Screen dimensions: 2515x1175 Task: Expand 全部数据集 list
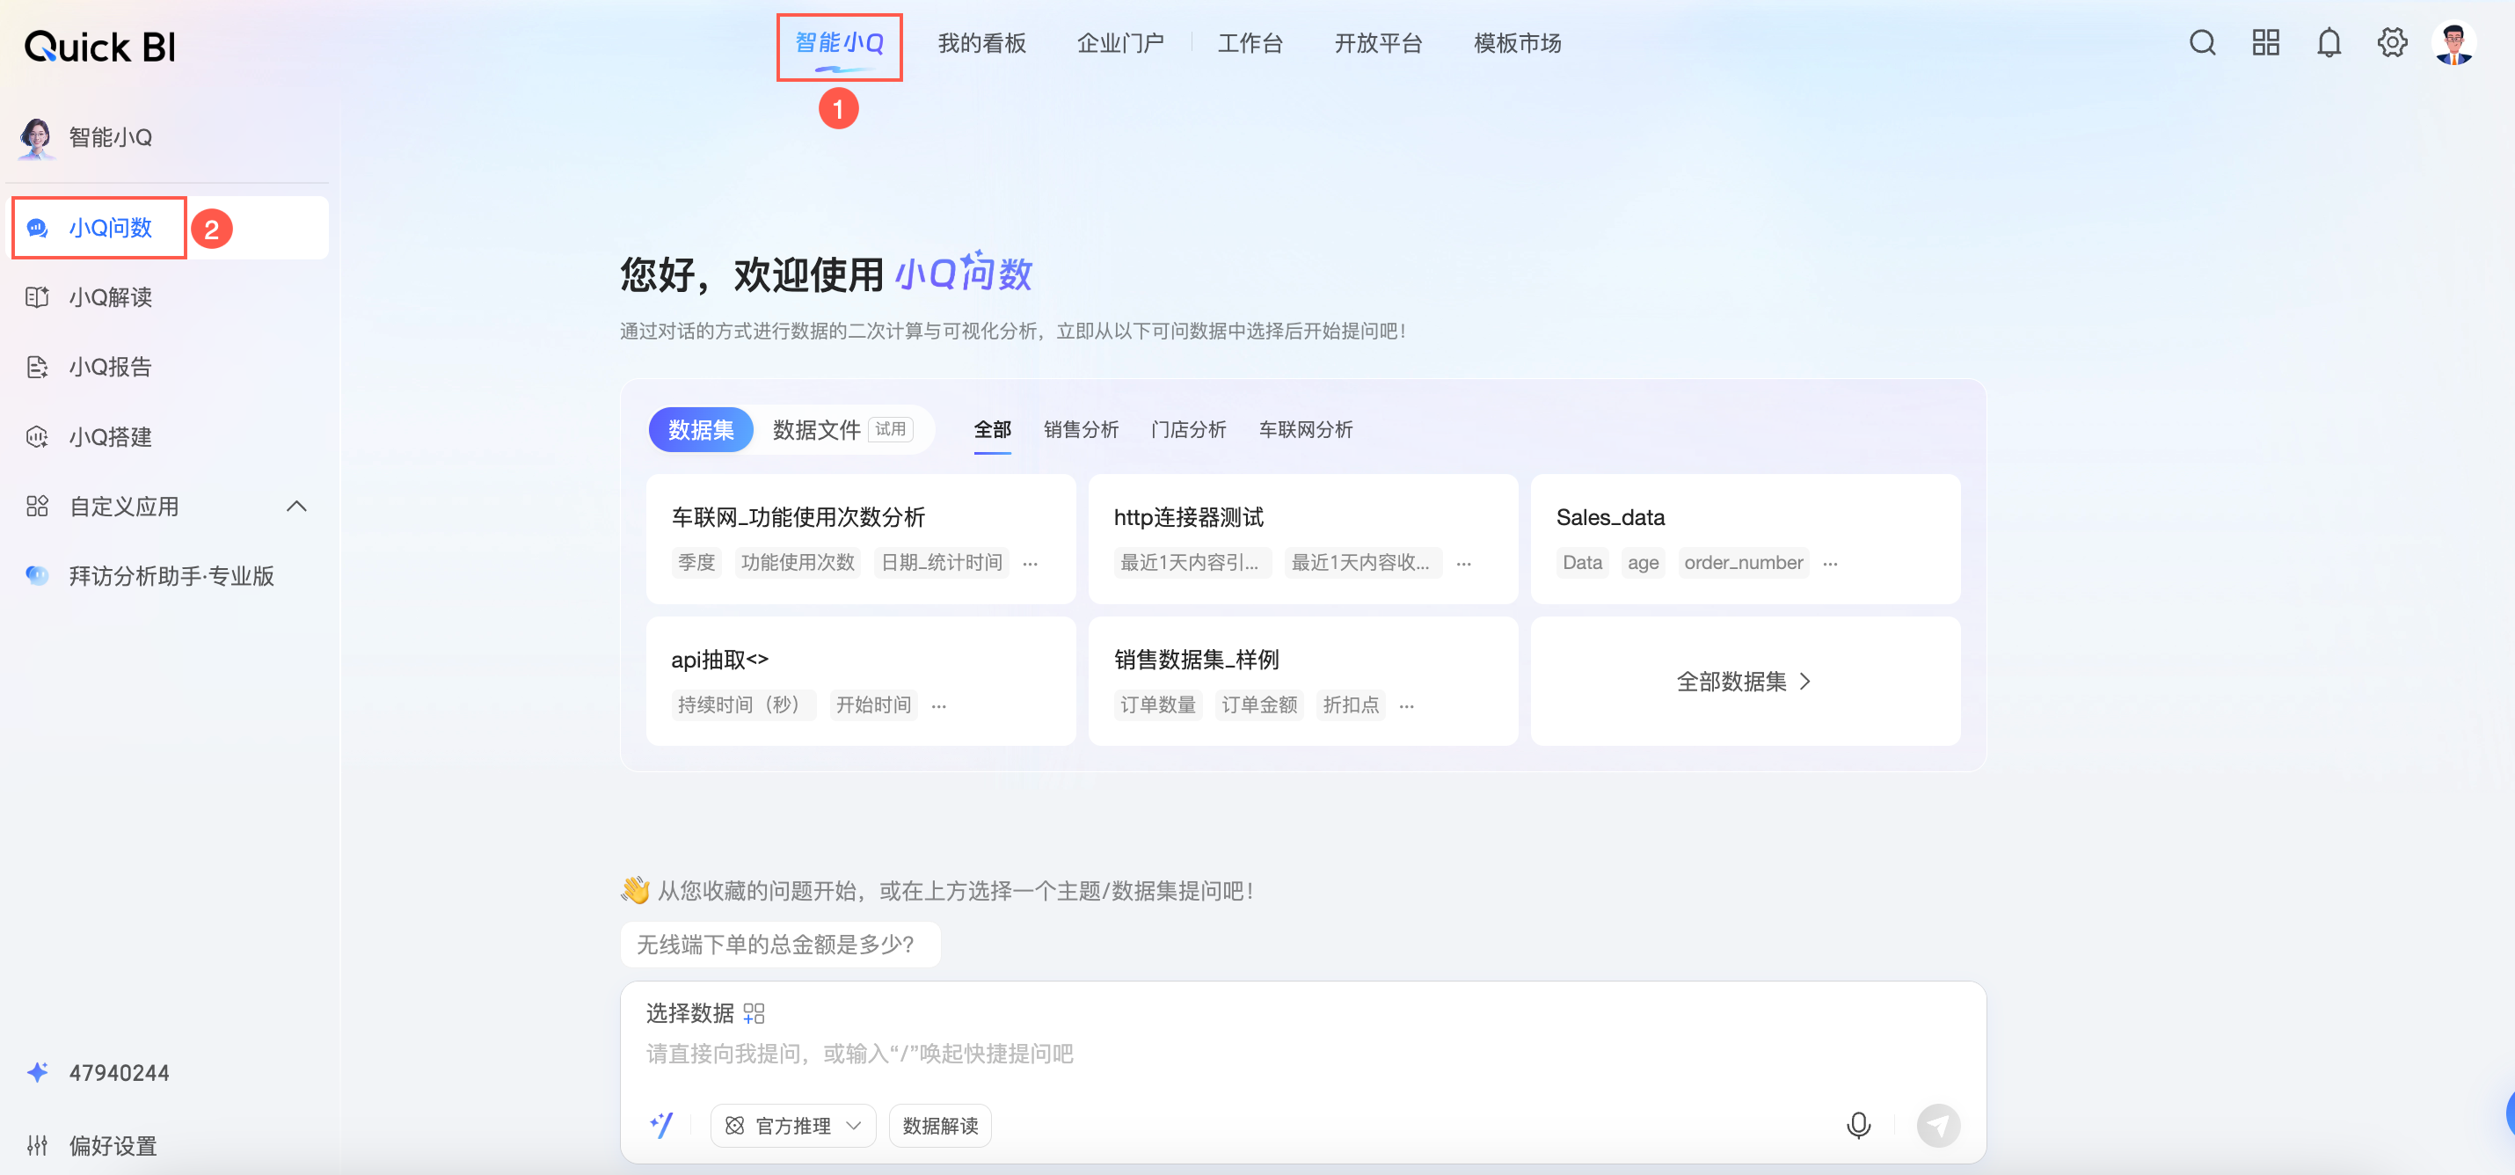pyautogui.click(x=1744, y=681)
